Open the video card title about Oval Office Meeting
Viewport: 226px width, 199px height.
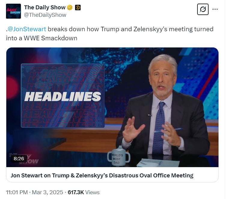[x=102, y=176]
